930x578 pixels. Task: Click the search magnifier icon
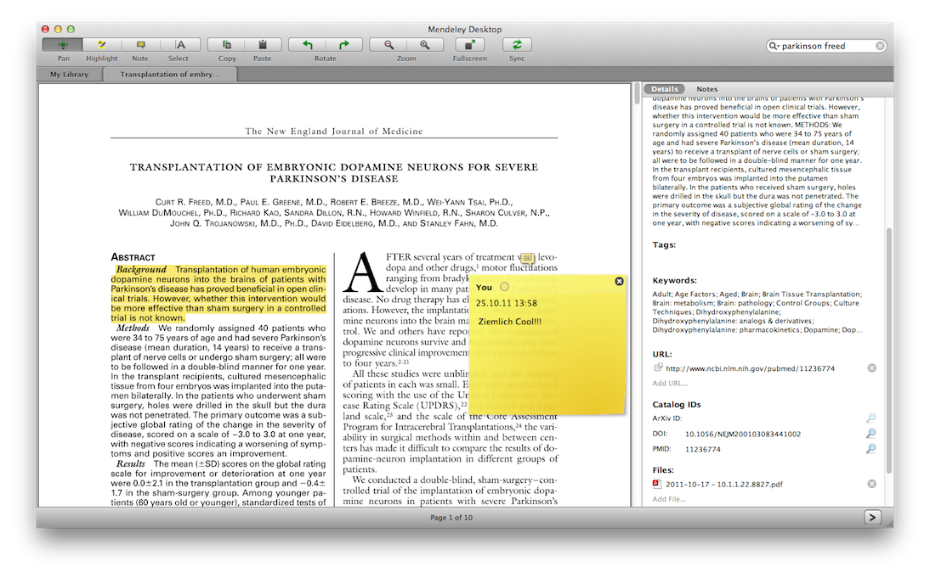(774, 46)
